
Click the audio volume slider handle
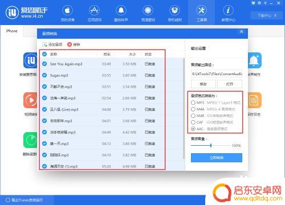coord(211,146)
